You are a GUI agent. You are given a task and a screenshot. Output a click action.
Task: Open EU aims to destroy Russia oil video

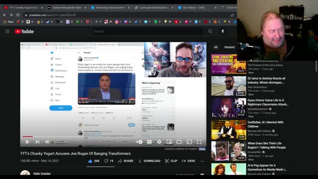point(266,81)
